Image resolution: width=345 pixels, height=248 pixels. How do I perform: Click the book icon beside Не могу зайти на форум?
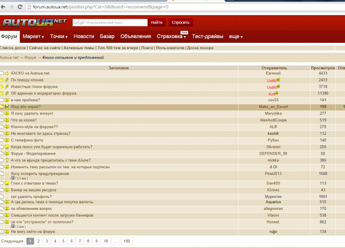[x=7, y=231]
